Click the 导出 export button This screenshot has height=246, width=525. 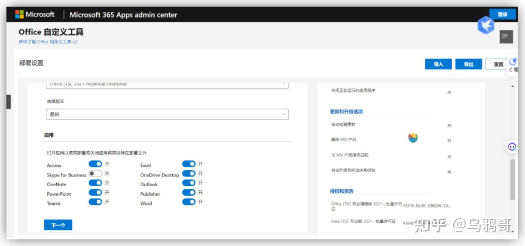[468, 64]
